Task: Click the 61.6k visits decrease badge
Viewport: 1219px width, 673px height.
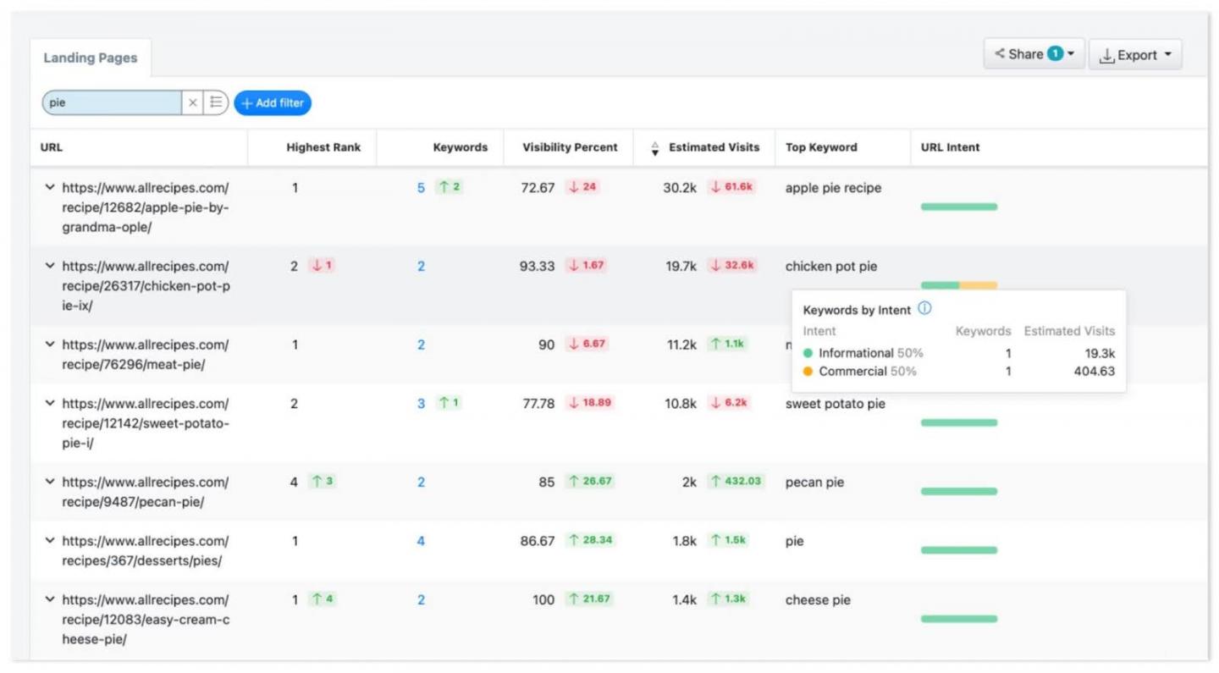Action: tap(732, 187)
